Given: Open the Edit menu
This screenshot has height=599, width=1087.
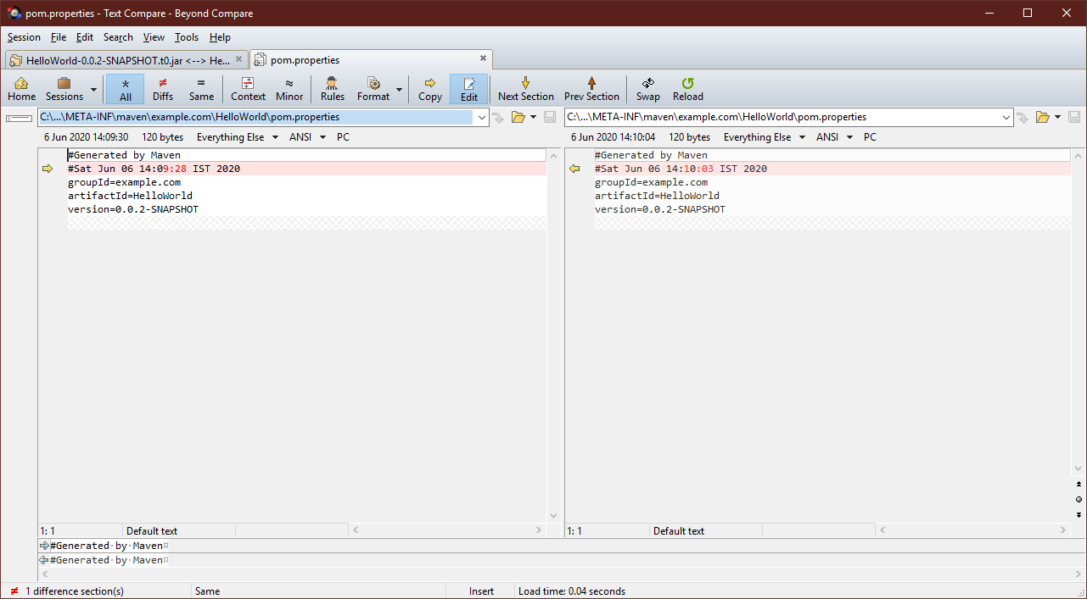Looking at the screenshot, I should pyautogui.click(x=85, y=37).
